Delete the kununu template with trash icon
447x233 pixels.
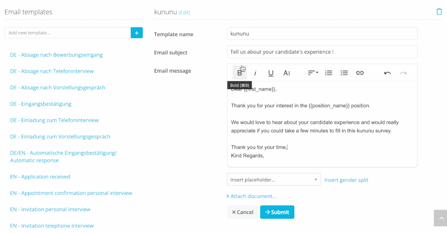tap(439, 12)
